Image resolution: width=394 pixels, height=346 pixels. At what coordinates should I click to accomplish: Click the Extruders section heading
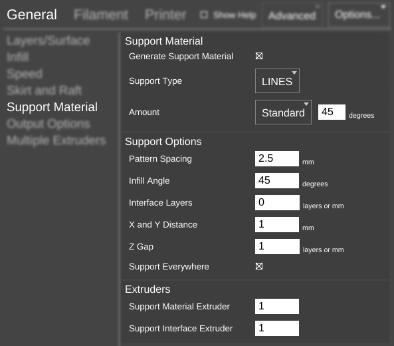tap(148, 289)
